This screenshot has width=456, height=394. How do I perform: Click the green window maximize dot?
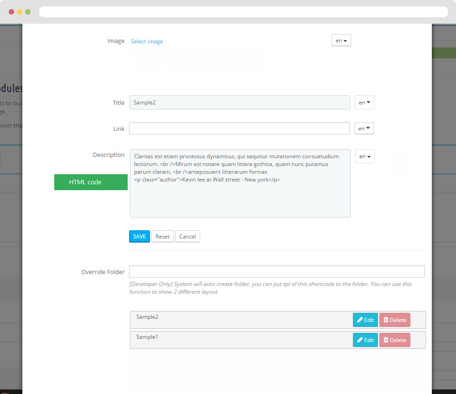[x=28, y=12]
